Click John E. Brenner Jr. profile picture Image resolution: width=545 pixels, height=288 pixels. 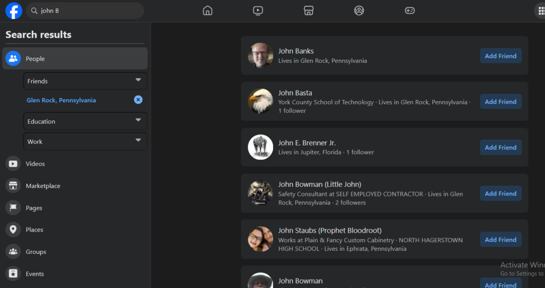point(260,147)
